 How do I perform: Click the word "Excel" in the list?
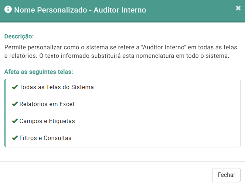click(x=67, y=104)
